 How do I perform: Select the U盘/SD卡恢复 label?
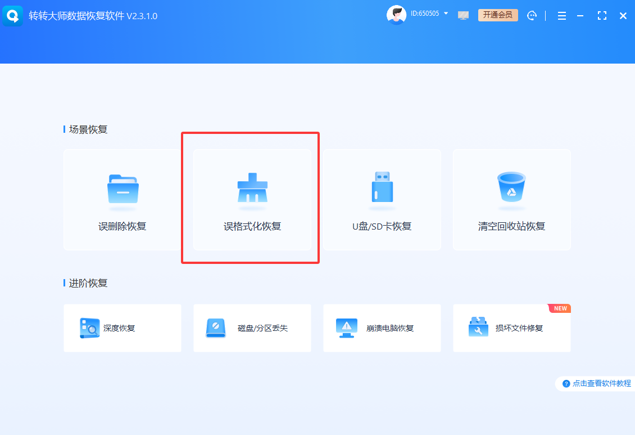pyautogui.click(x=382, y=226)
